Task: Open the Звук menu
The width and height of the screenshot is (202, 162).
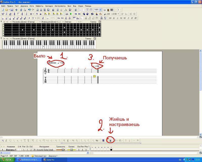Action: point(69,6)
